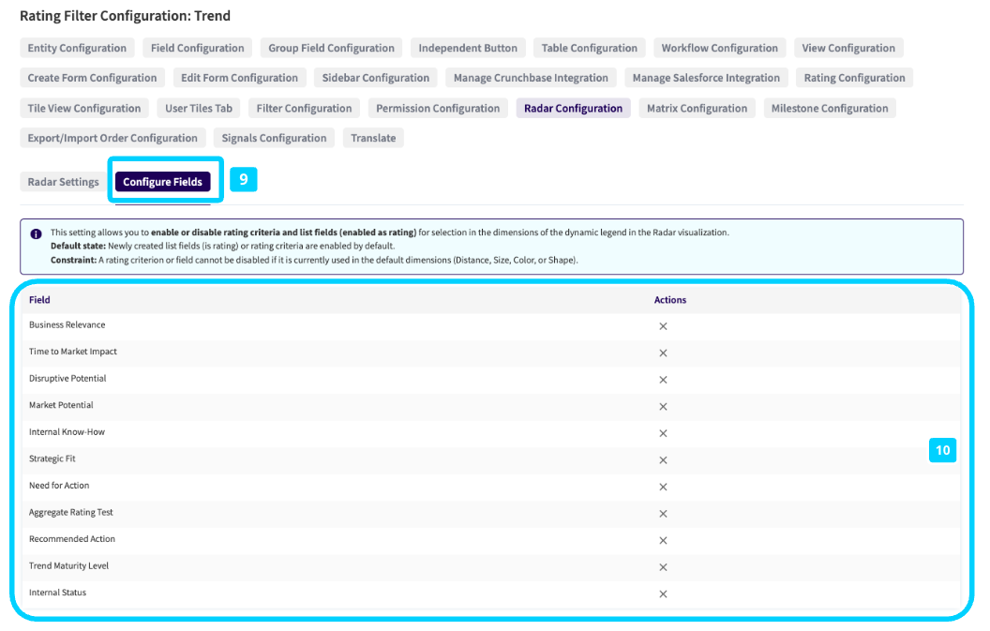Screen dimensions: 990x631
Task: Disable the Aggregate Rating Test field
Action: coord(663,514)
